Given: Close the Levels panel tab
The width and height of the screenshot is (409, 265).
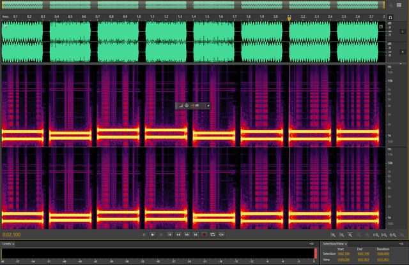Looking at the screenshot, I should 13,244.
